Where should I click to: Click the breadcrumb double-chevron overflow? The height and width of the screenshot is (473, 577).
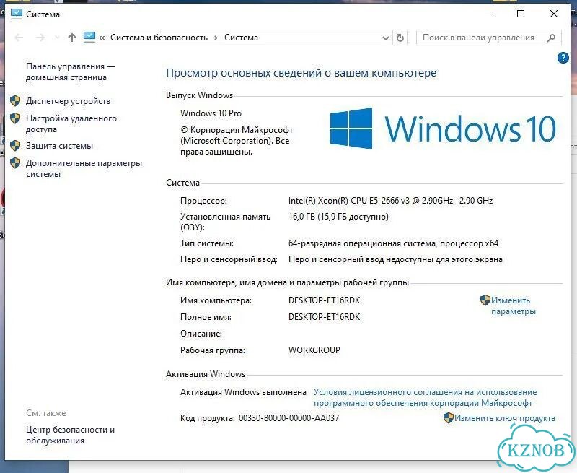(102, 38)
